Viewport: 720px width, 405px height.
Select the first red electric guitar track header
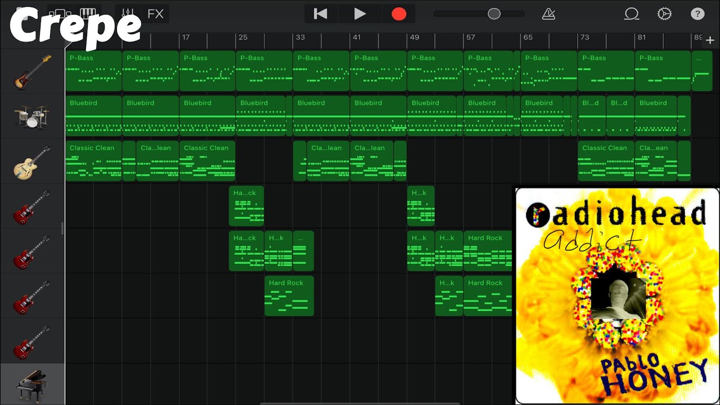(33, 206)
